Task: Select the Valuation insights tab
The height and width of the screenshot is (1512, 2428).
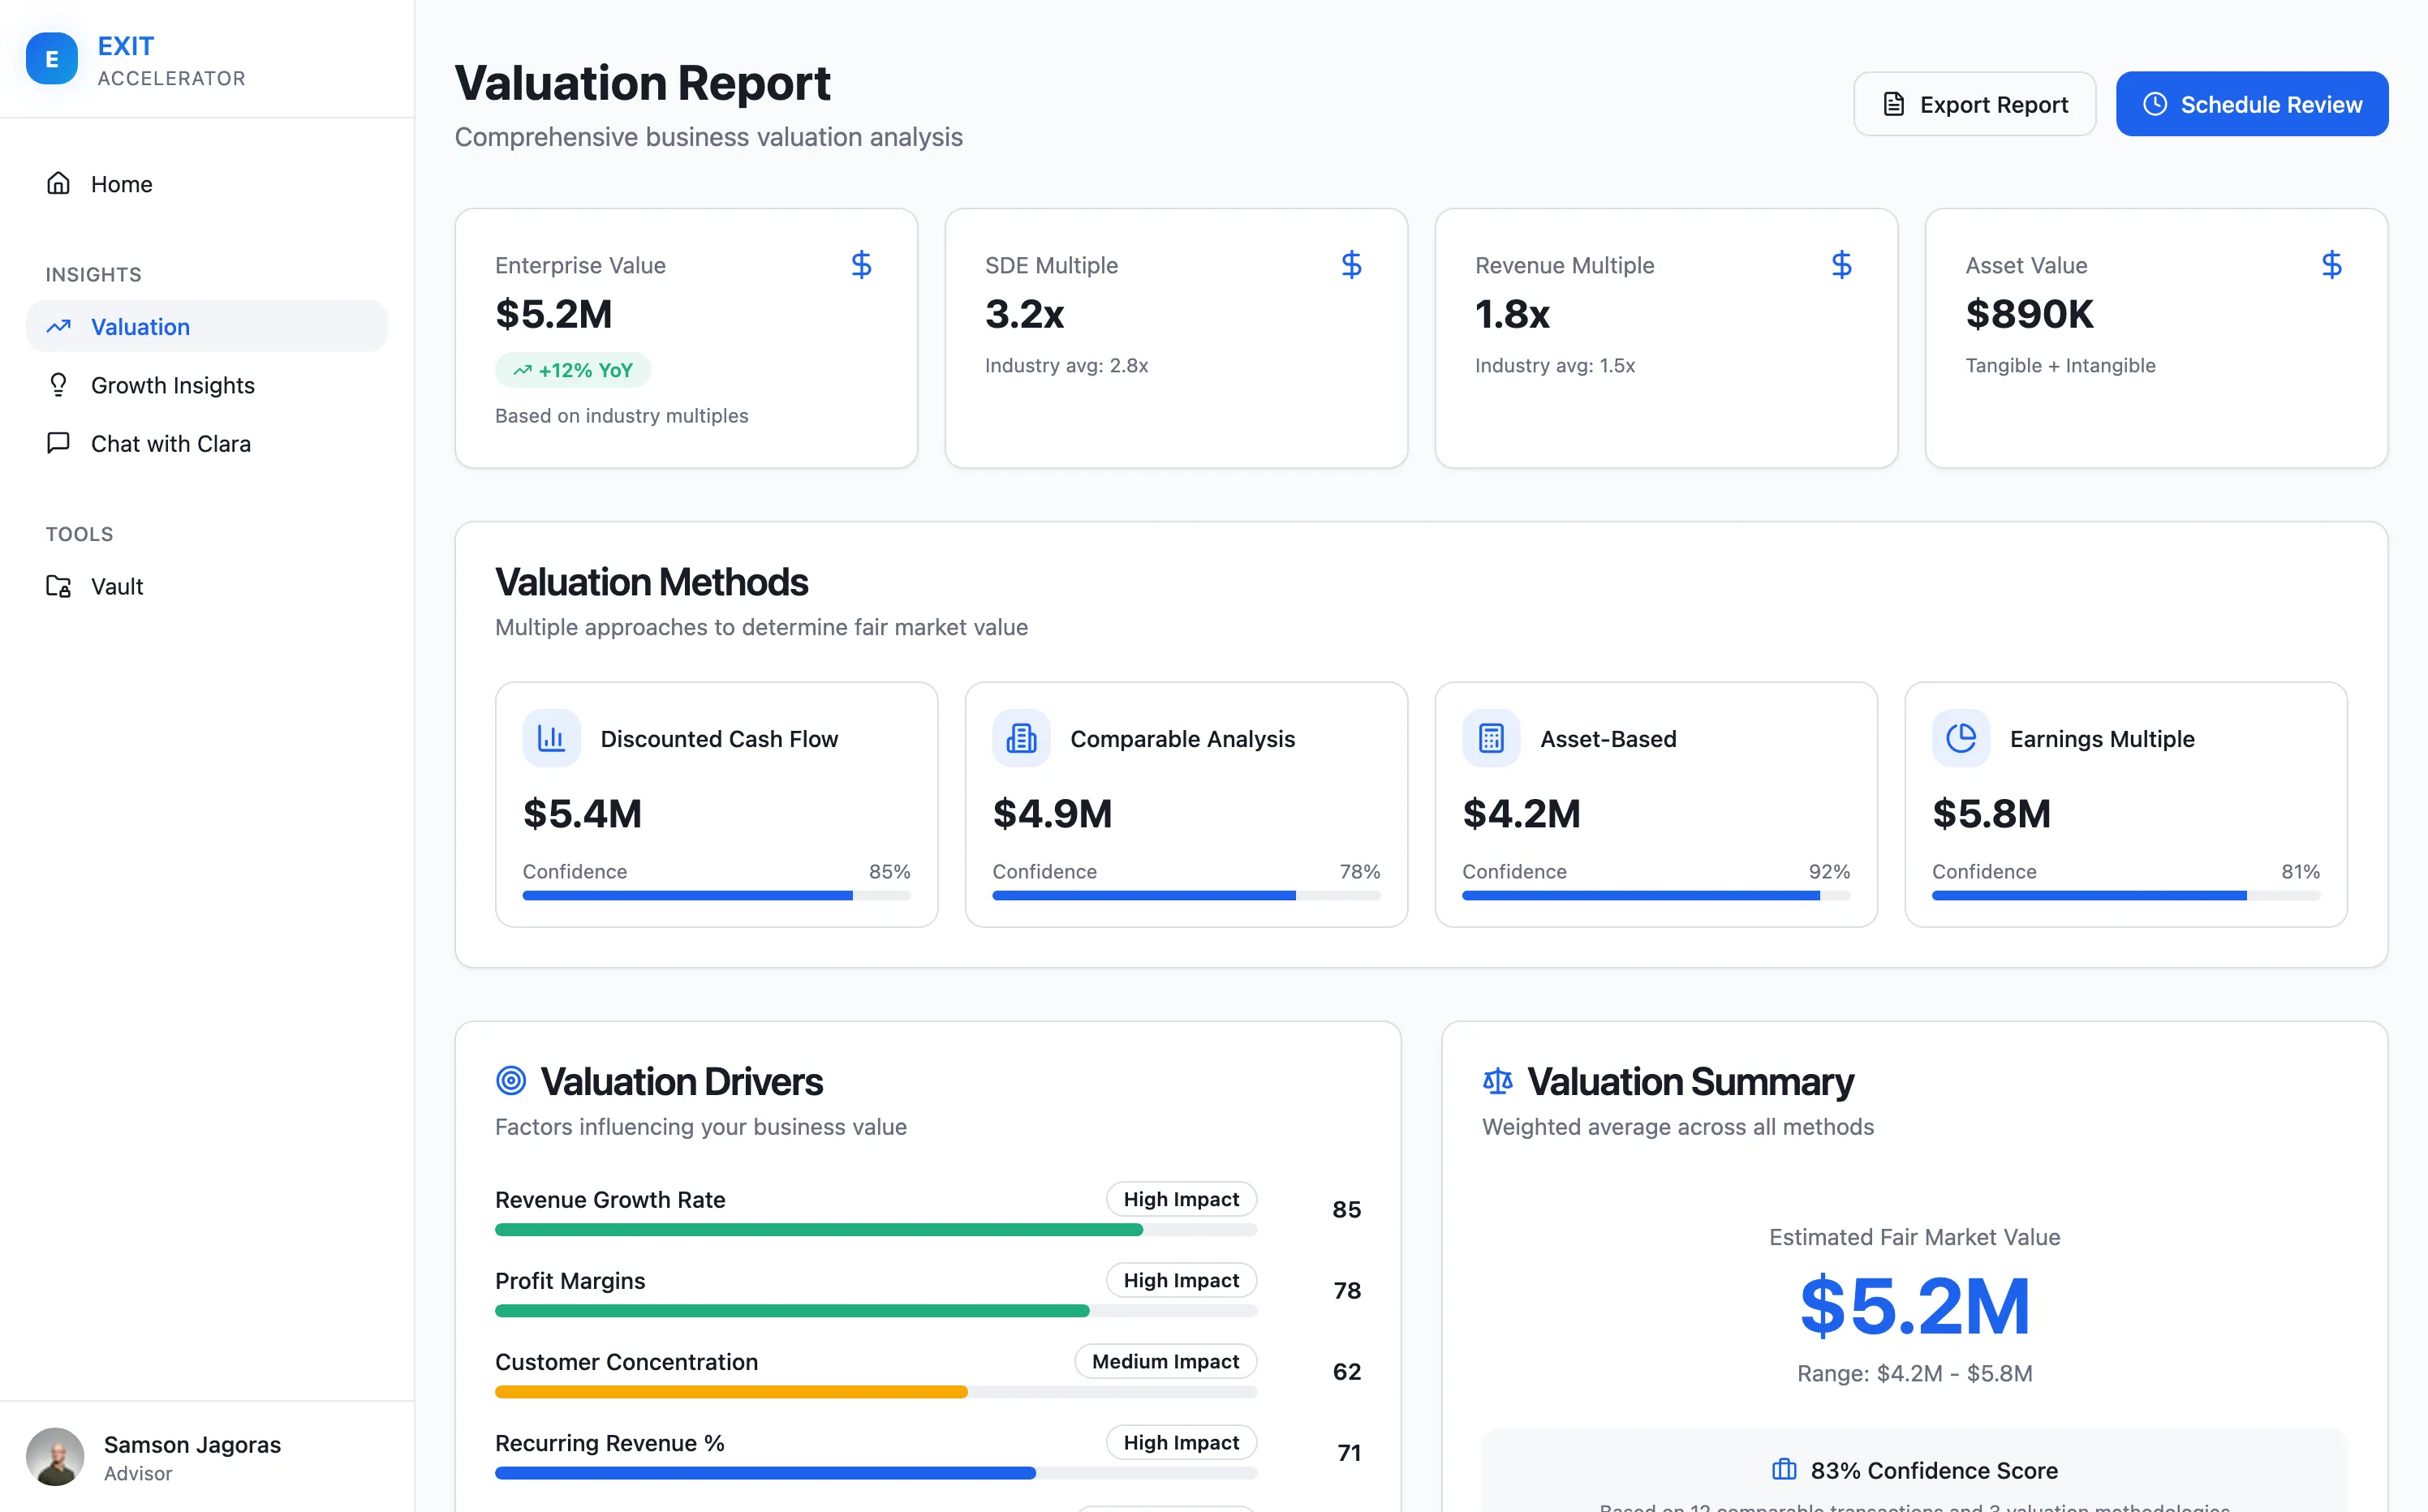Action: pos(139,326)
